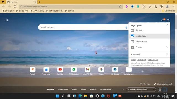Open the apps grid launcher icon
The width and height of the screenshot is (177, 99).
point(7,20)
